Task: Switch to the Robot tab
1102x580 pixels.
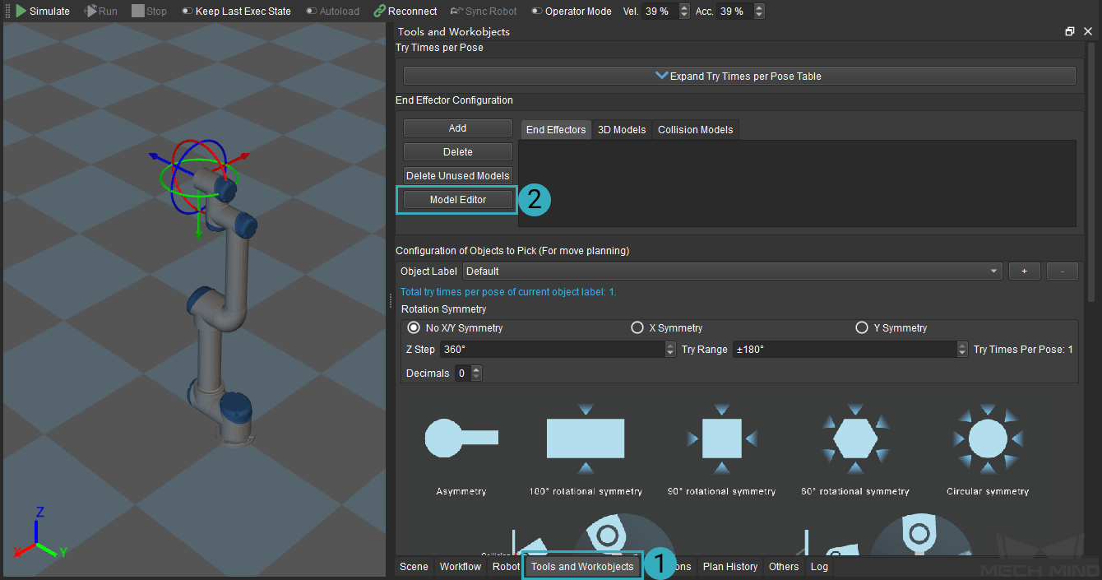Action: (506, 567)
